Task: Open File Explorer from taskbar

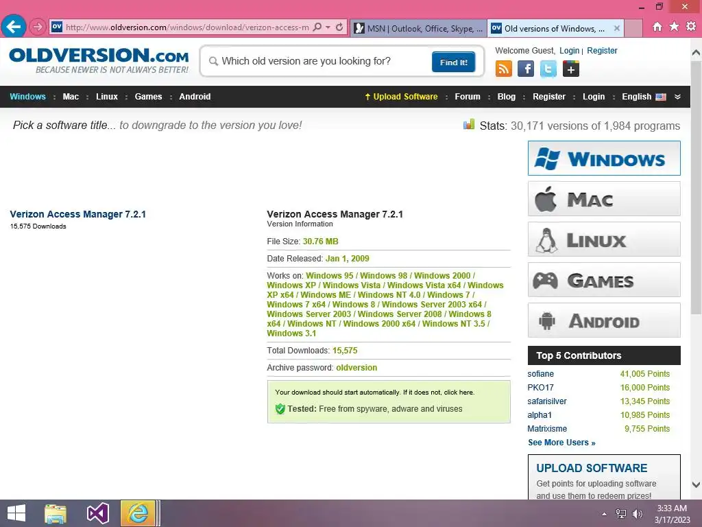Action: point(55,513)
